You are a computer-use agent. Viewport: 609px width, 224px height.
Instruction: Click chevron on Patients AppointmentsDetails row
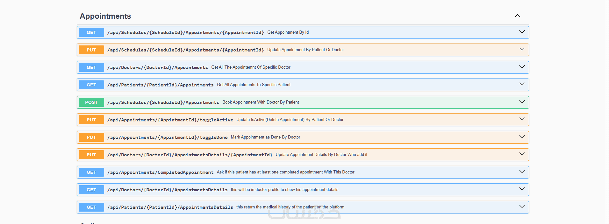(x=522, y=207)
